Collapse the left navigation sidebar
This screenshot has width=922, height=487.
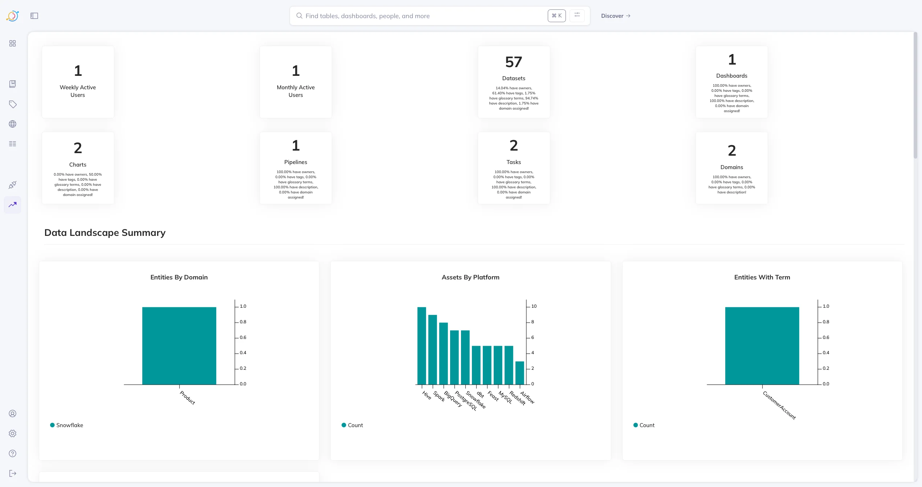click(x=34, y=16)
